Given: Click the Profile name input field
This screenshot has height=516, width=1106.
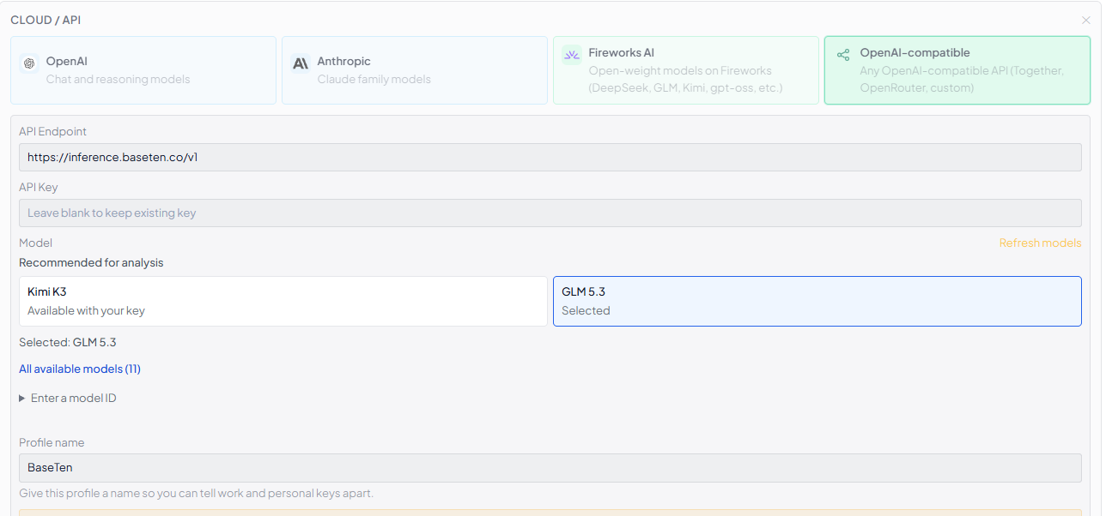Looking at the screenshot, I should click(x=550, y=468).
